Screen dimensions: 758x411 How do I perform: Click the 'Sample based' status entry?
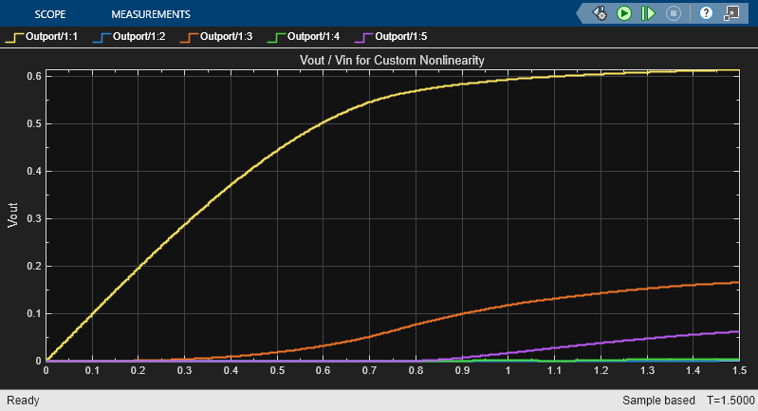(x=658, y=401)
